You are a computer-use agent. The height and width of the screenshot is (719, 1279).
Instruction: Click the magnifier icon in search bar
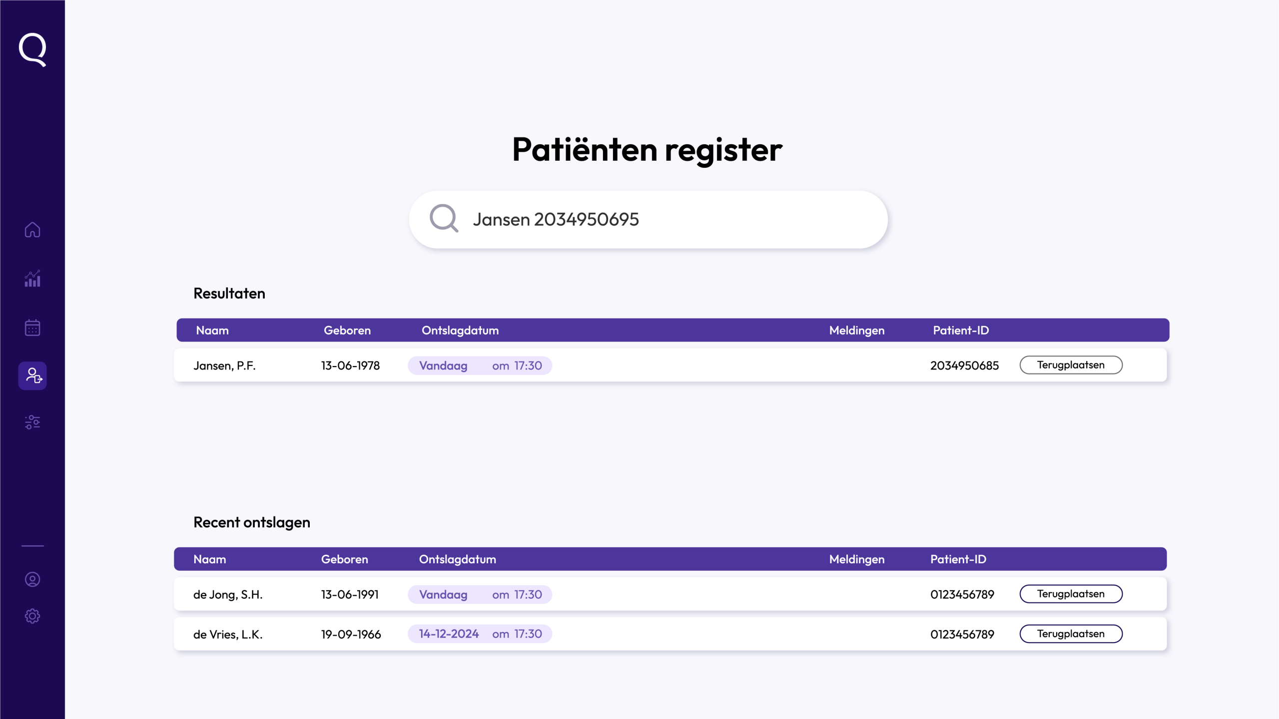444,219
